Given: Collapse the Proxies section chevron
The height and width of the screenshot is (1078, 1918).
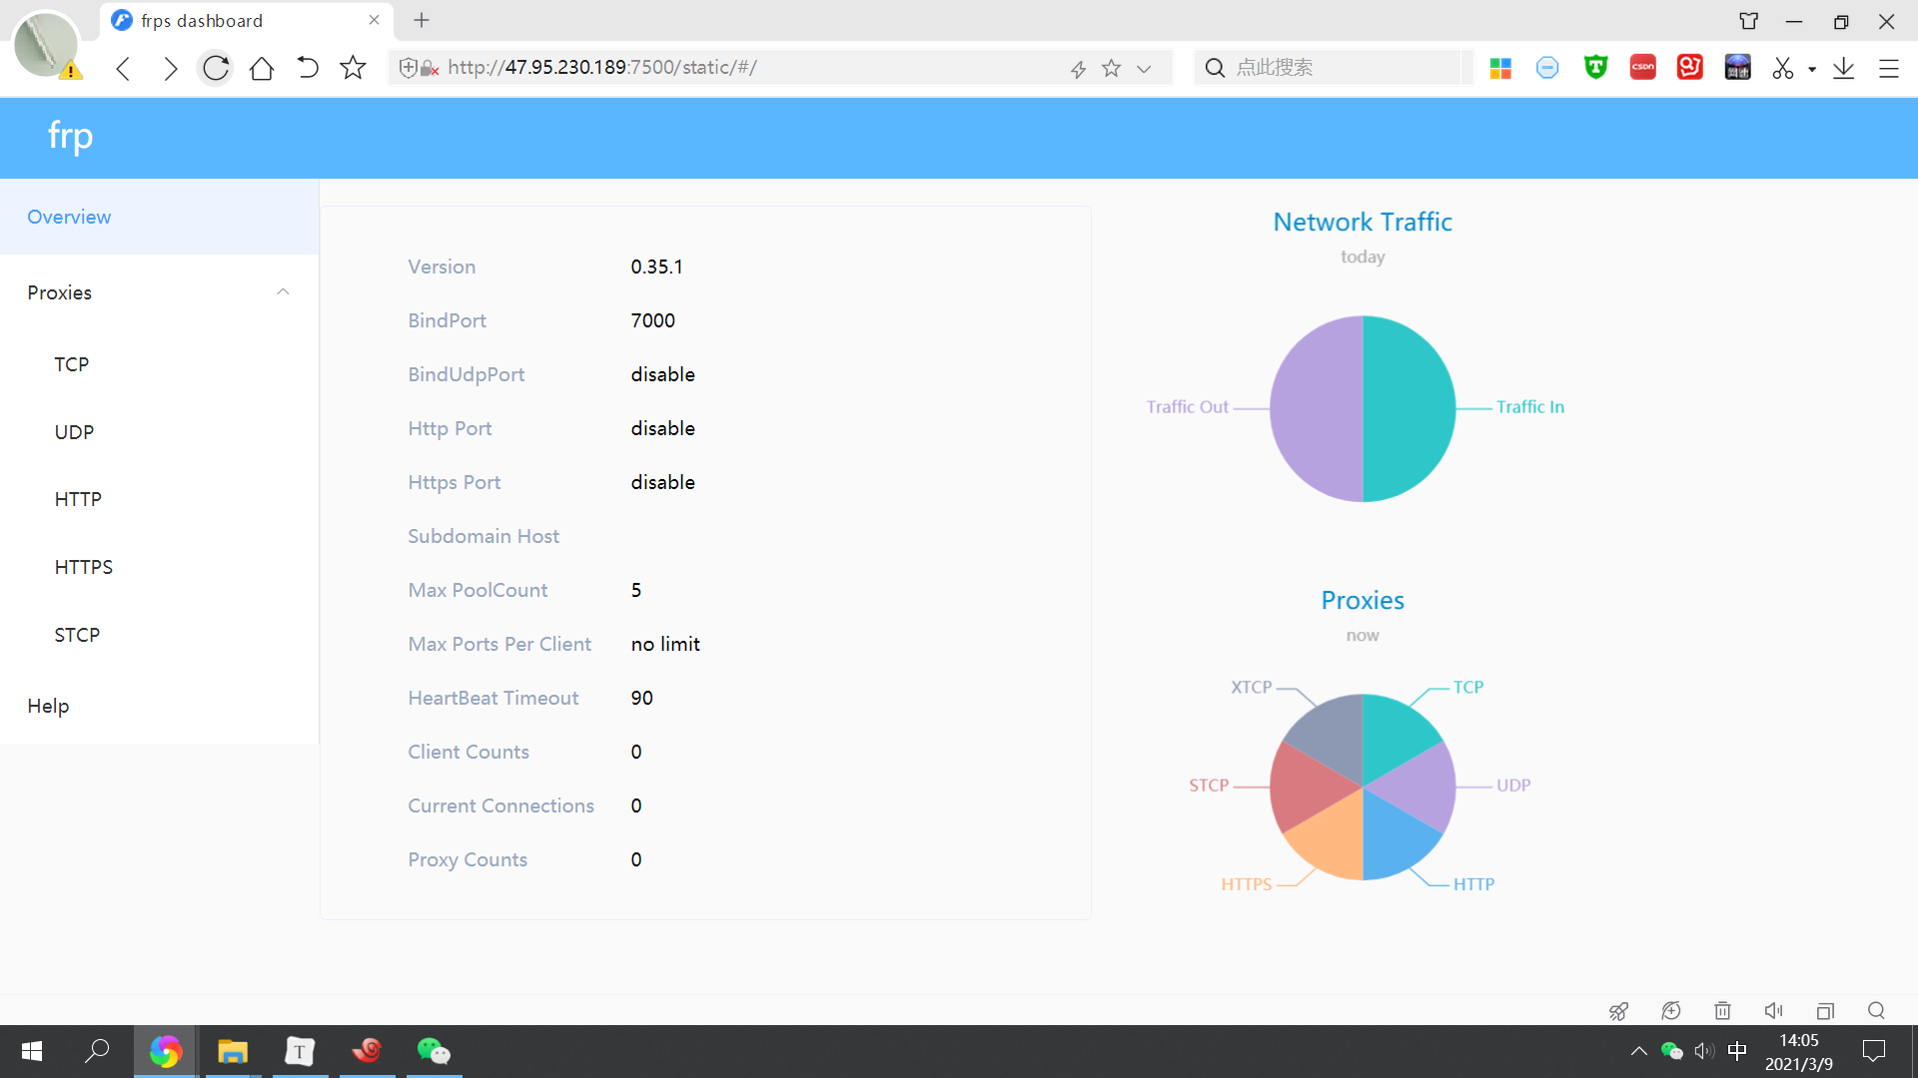Looking at the screenshot, I should point(283,291).
